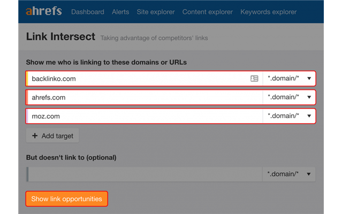
Task: Click the Link Intersect page heading
Action: pyautogui.click(x=60, y=37)
